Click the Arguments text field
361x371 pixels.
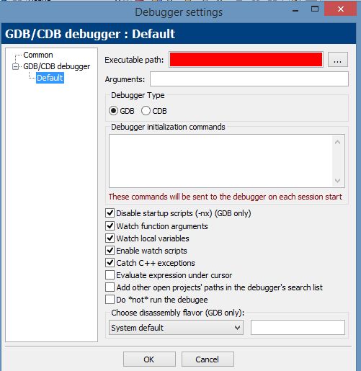pyautogui.click(x=249, y=79)
